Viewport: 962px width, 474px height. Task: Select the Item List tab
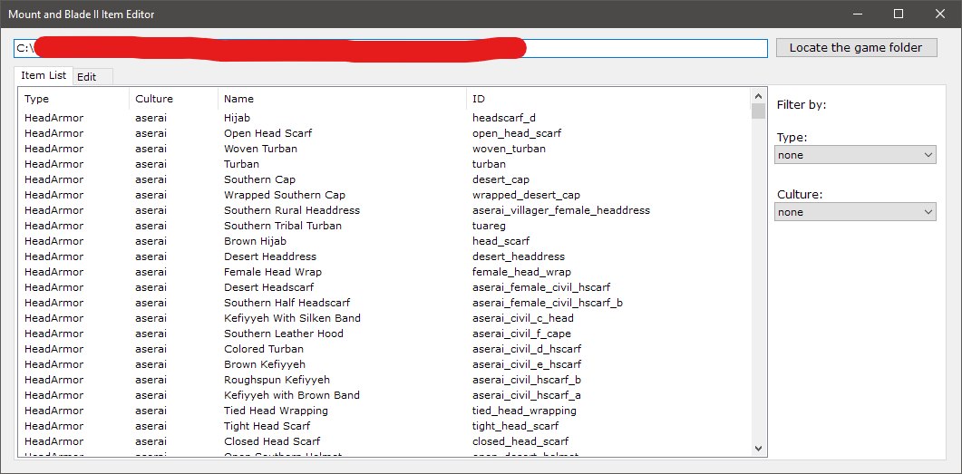click(44, 76)
